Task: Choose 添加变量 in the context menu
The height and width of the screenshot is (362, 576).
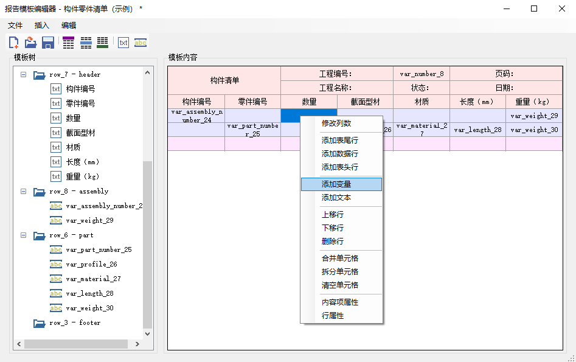Action: 336,184
